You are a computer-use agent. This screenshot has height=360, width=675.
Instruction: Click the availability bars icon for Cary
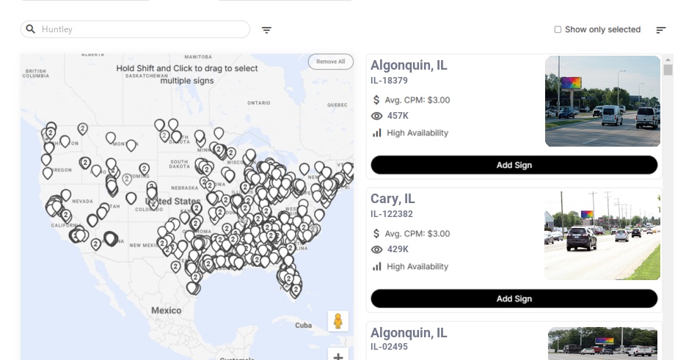point(377,266)
